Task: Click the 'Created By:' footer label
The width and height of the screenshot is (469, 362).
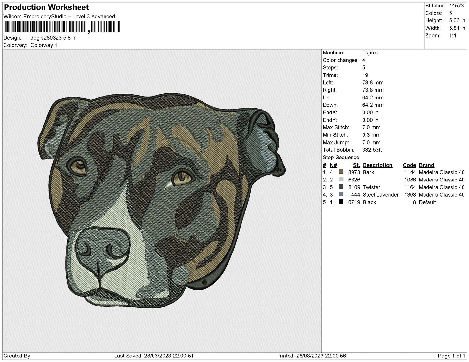Action: (x=17, y=356)
